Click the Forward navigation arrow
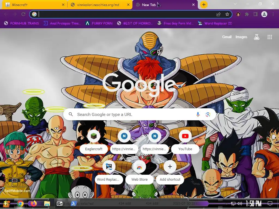 [x=15, y=14]
